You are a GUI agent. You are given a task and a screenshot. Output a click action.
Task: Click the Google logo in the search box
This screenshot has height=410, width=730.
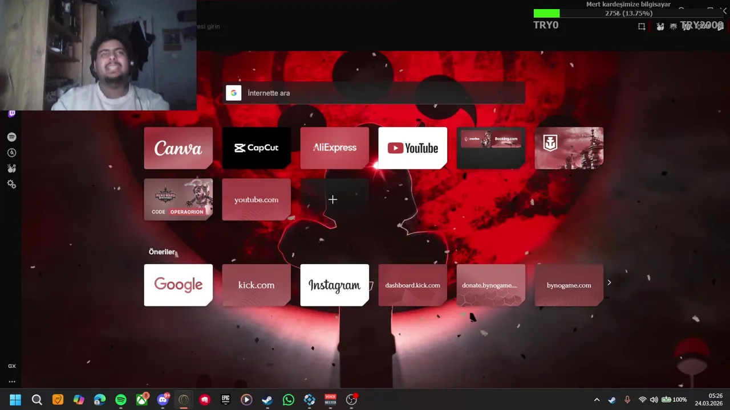pos(233,93)
